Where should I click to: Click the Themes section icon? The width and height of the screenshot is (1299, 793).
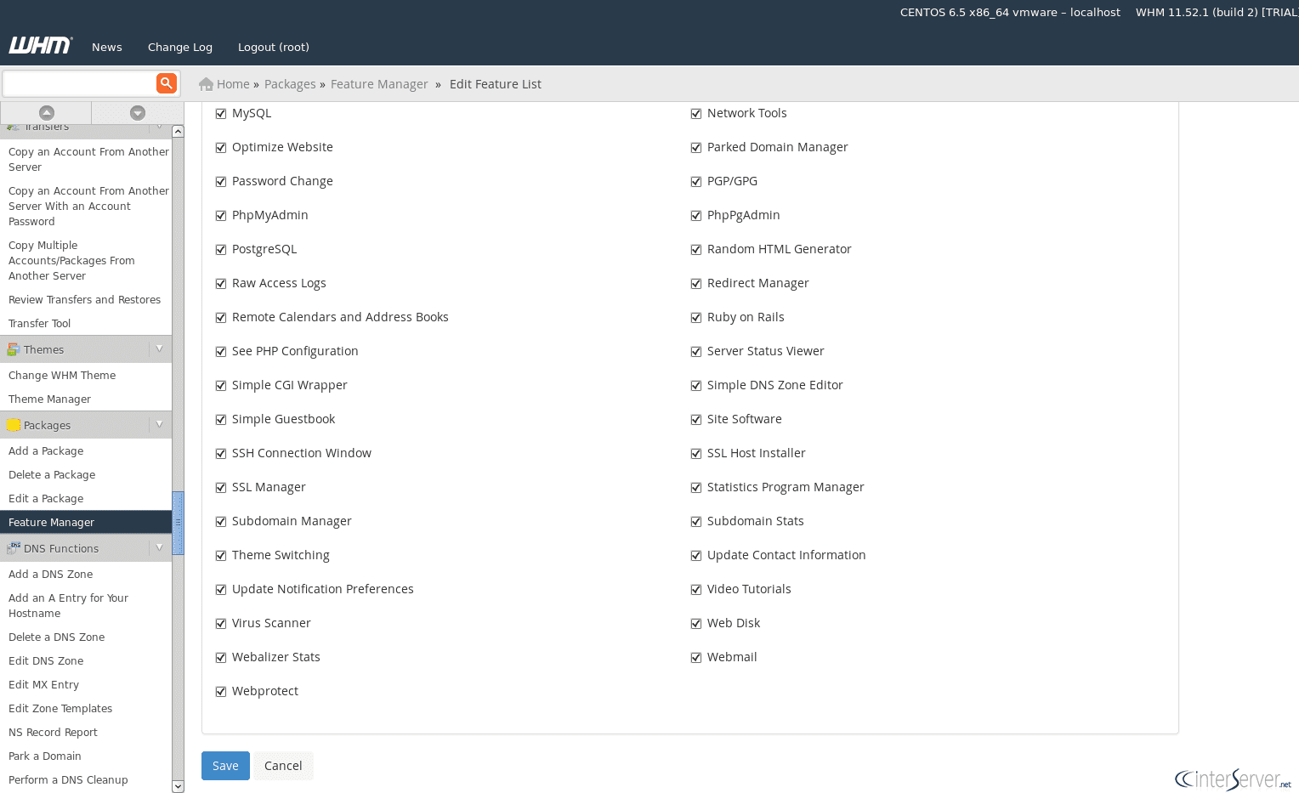[x=14, y=349]
